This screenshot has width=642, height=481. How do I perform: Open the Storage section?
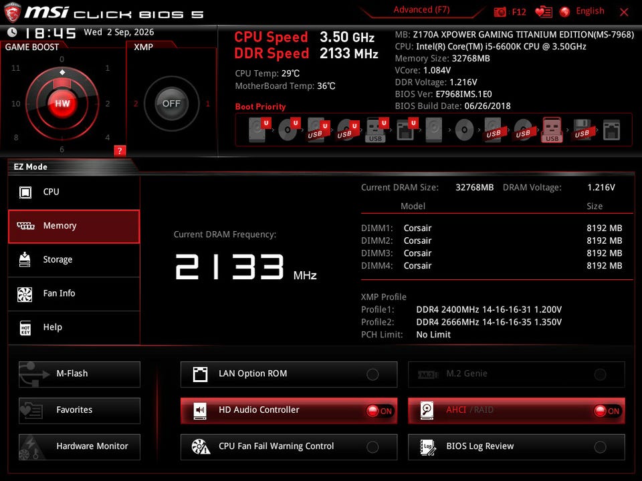point(74,260)
